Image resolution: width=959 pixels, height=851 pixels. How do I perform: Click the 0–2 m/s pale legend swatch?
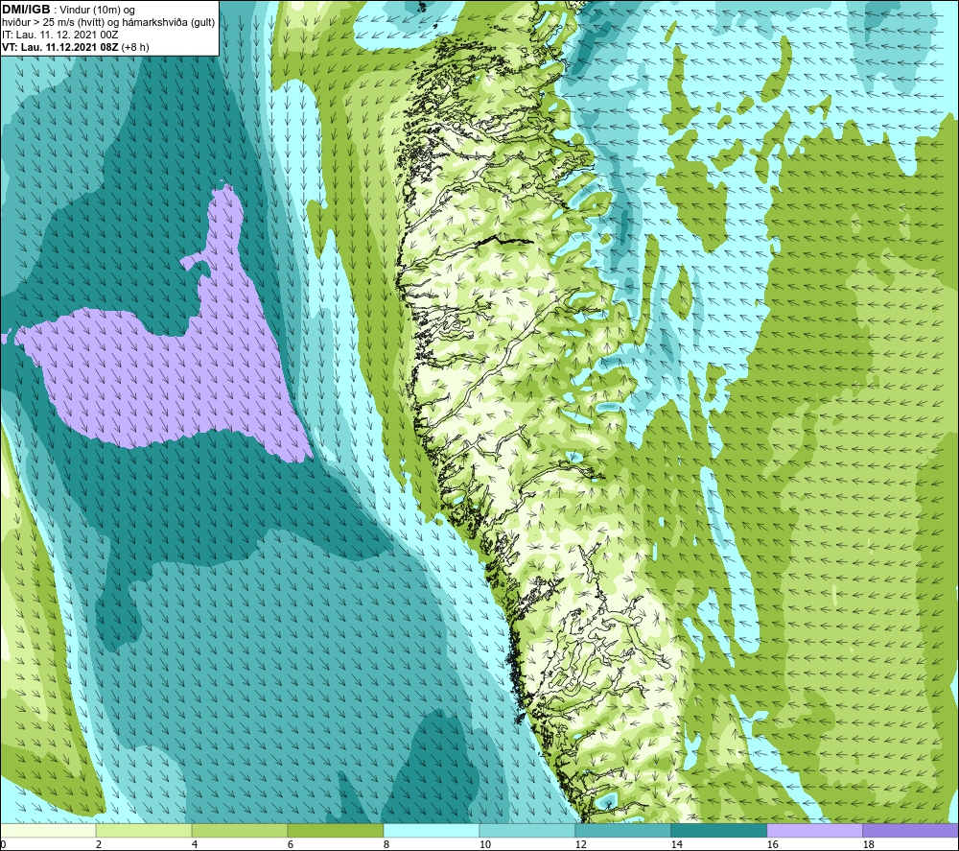click(x=48, y=830)
